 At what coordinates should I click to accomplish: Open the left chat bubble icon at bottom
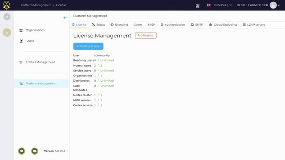22,151
